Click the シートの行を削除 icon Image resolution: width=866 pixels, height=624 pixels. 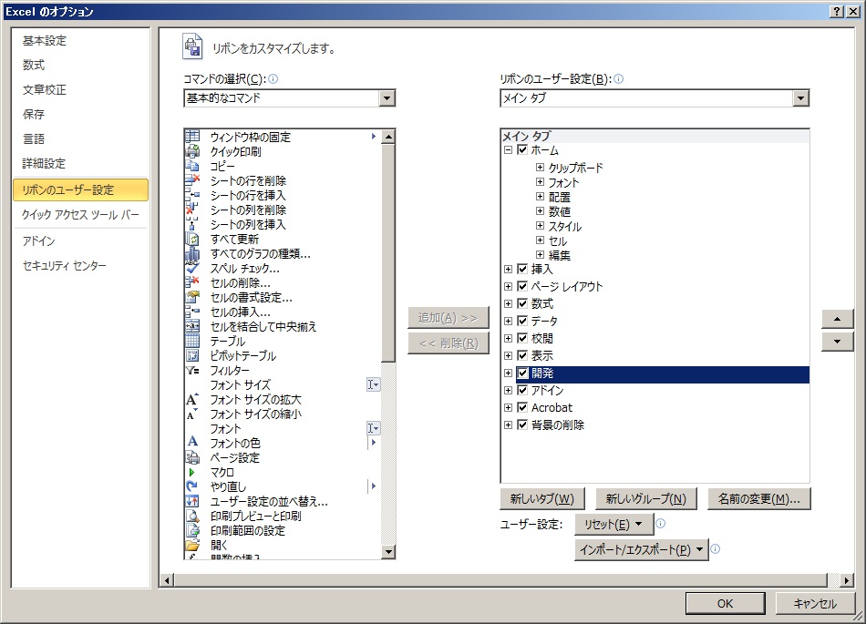(192, 180)
